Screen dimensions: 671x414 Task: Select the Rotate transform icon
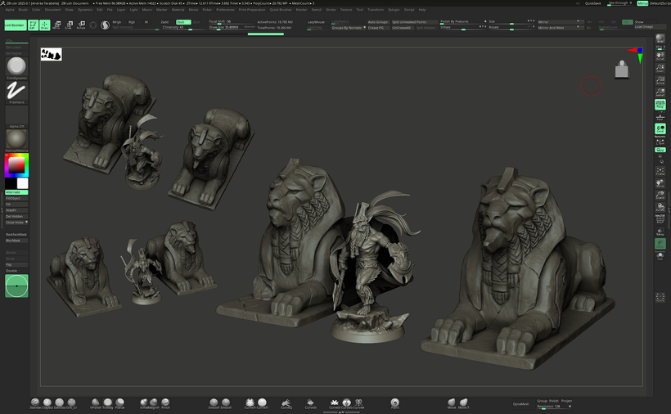click(81, 25)
